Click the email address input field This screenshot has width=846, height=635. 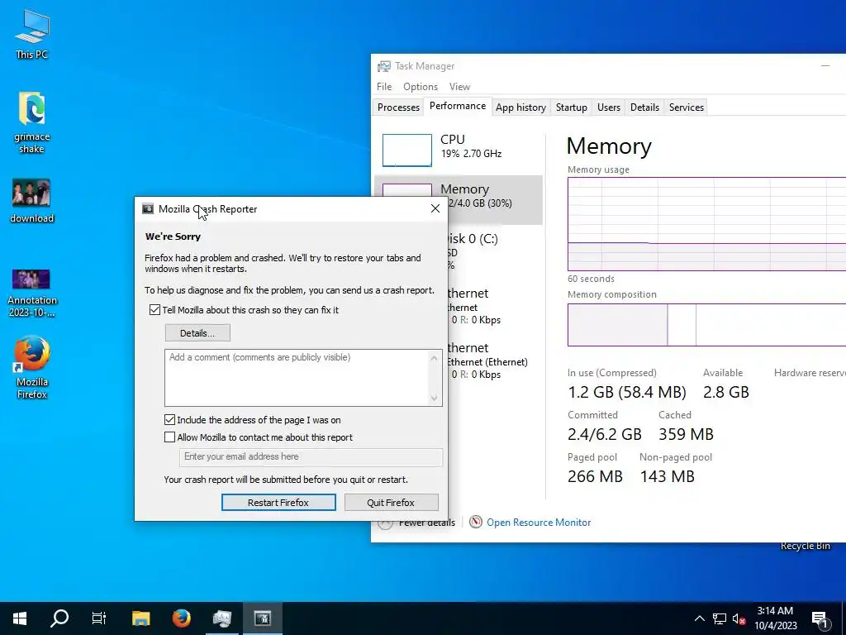[x=311, y=456]
